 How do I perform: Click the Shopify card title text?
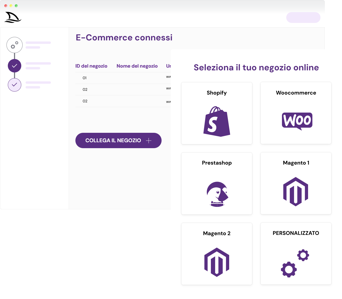tap(217, 93)
